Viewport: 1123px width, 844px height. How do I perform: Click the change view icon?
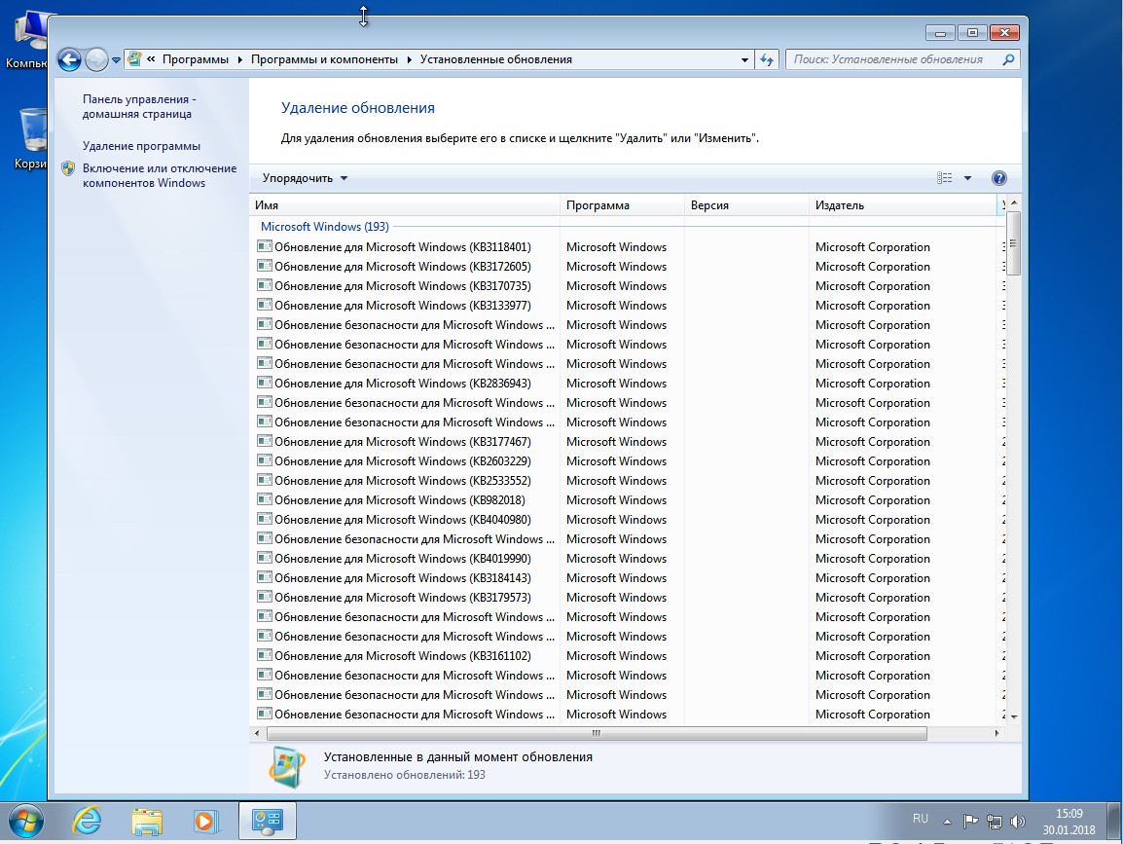(945, 178)
